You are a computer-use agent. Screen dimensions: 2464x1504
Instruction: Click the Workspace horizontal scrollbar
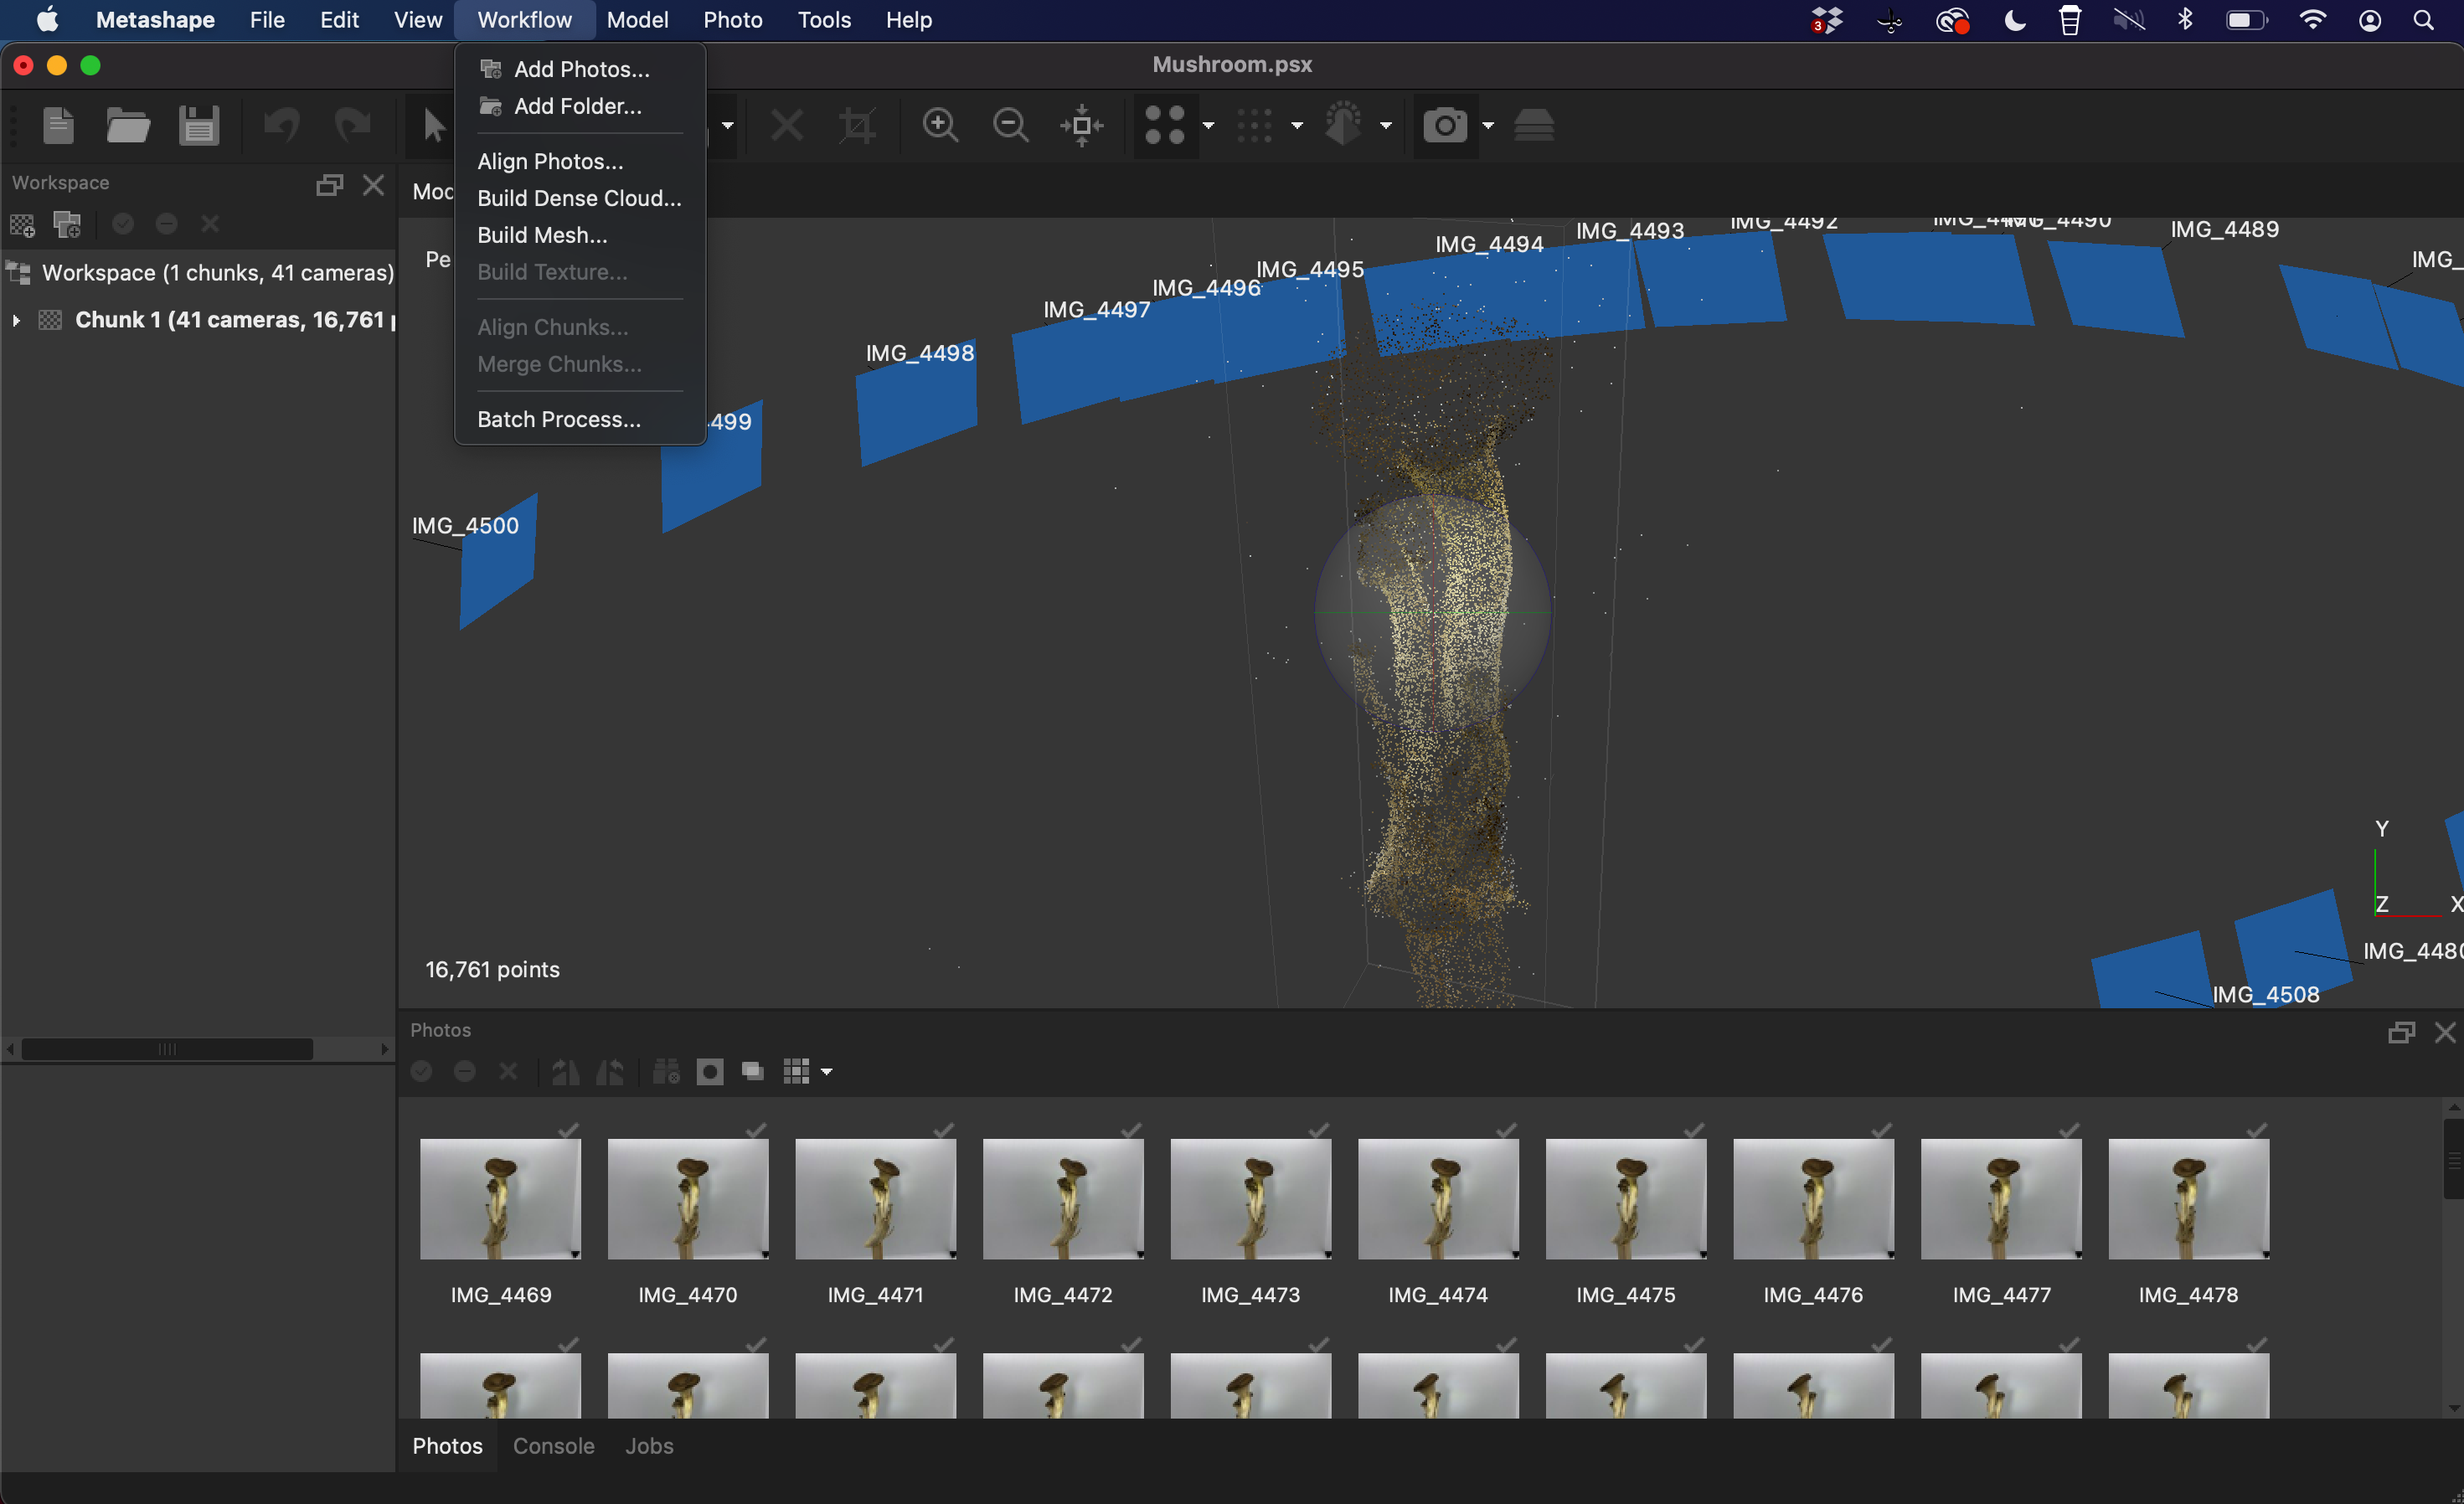(167, 1049)
